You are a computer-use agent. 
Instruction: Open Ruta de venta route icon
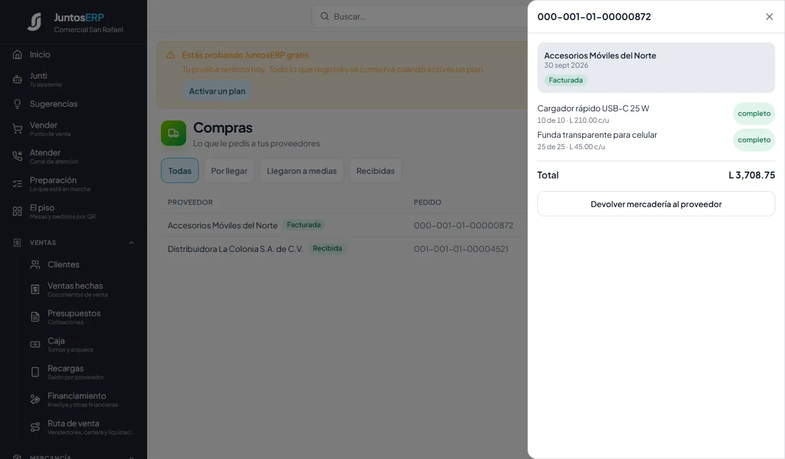click(35, 427)
